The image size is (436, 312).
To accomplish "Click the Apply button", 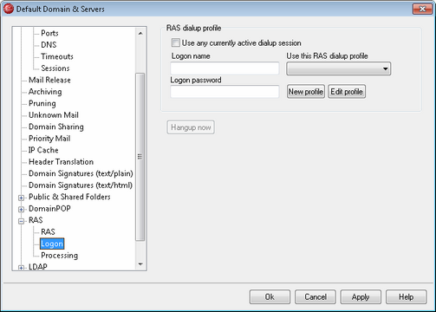I will [x=361, y=297].
